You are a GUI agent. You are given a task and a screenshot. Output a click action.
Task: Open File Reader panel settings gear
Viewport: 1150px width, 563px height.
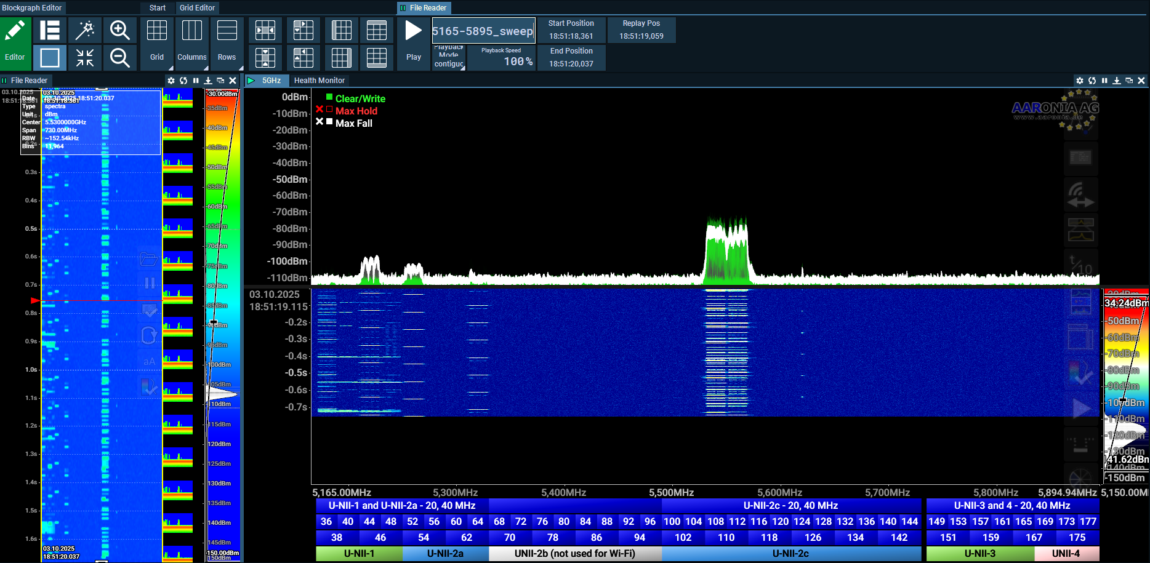coord(171,81)
